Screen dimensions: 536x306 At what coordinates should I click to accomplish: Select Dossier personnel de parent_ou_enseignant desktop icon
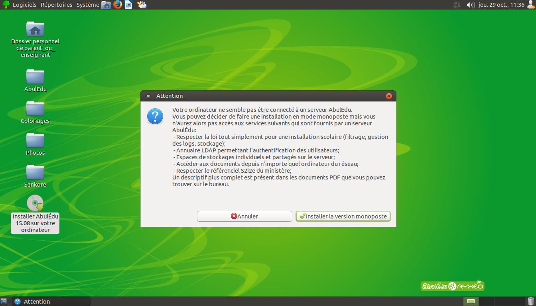tap(35, 40)
